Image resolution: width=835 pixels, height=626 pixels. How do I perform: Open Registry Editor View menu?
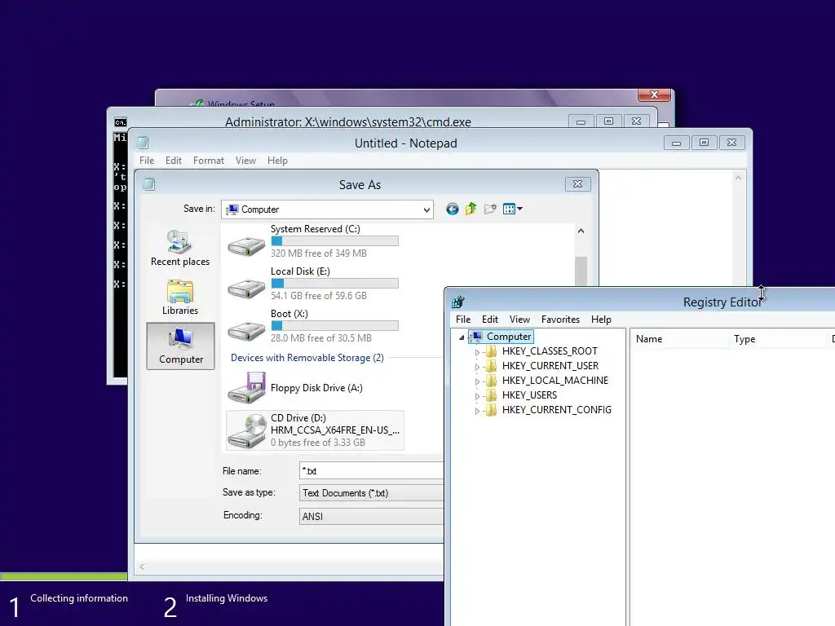519,320
